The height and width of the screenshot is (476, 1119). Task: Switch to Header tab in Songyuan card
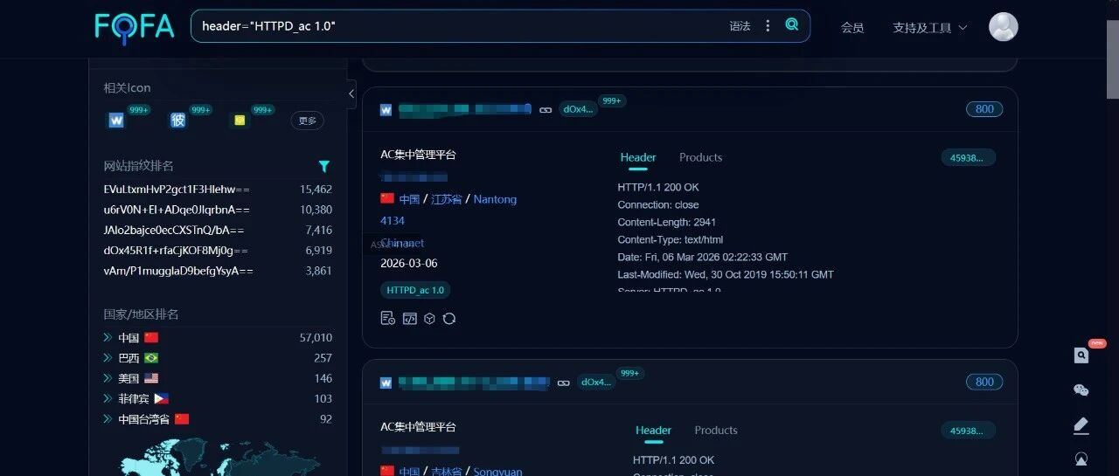654,430
